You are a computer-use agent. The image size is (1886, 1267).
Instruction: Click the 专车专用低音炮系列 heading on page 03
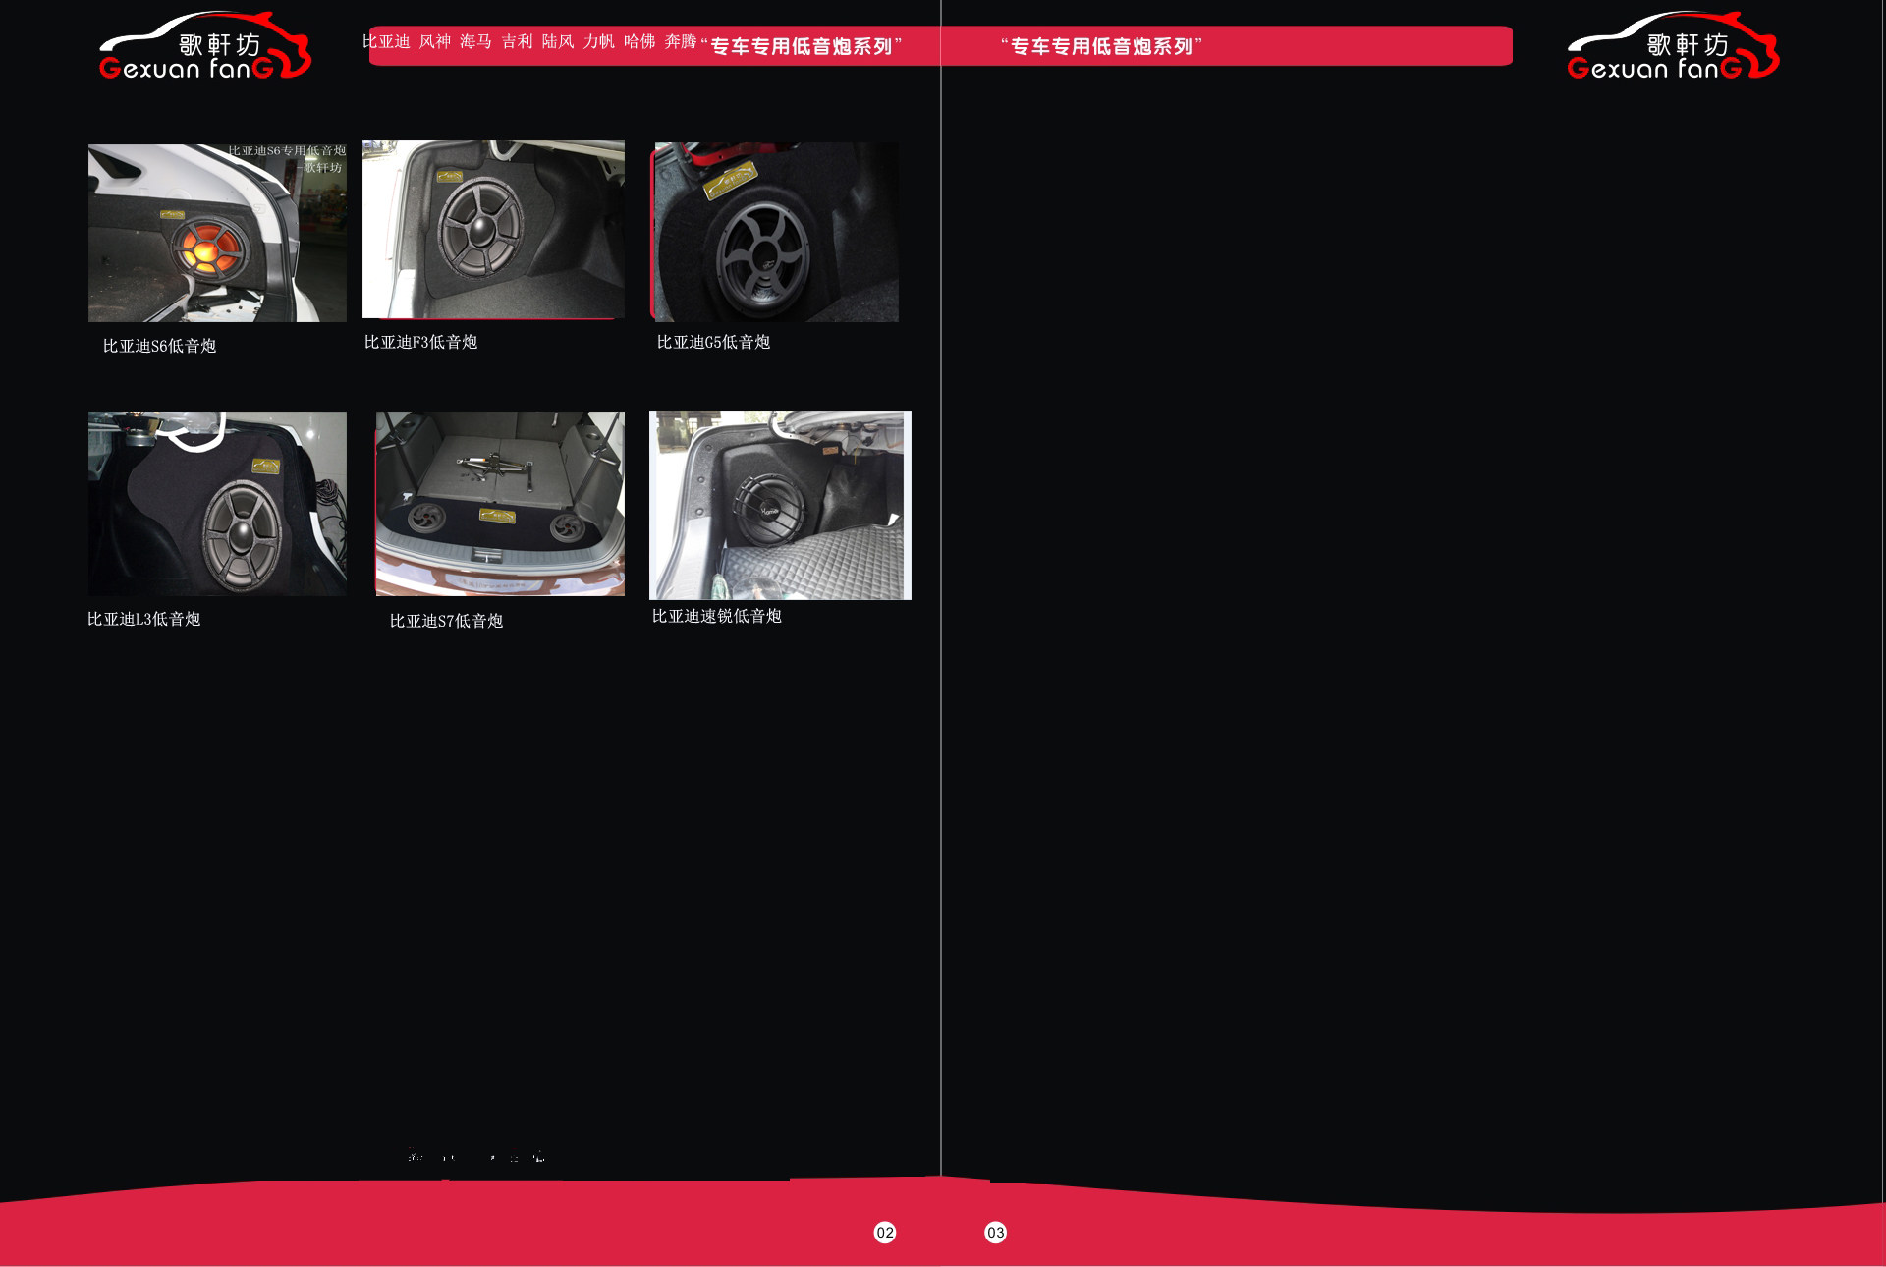[1102, 46]
